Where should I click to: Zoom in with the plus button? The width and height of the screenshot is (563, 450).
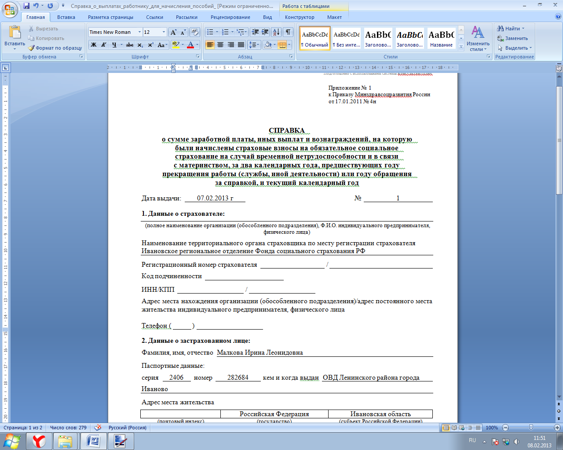pyautogui.click(x=557, y=428)
